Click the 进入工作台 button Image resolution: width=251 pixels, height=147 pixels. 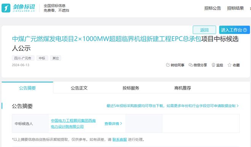(234, 30)
